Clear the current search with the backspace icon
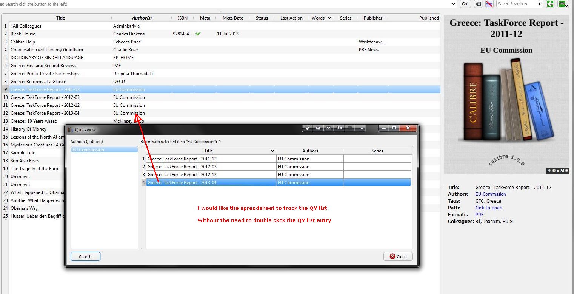The height and width of the screenshot is (294, 574). (x=478, y=4)
